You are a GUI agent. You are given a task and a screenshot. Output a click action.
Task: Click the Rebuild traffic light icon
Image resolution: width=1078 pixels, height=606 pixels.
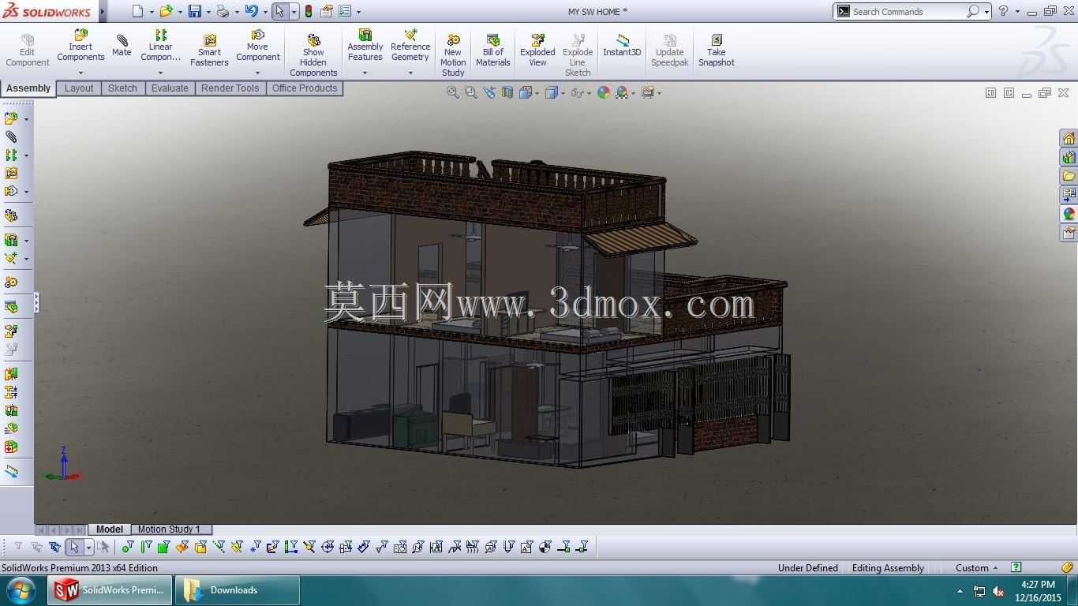coord(308,11)
